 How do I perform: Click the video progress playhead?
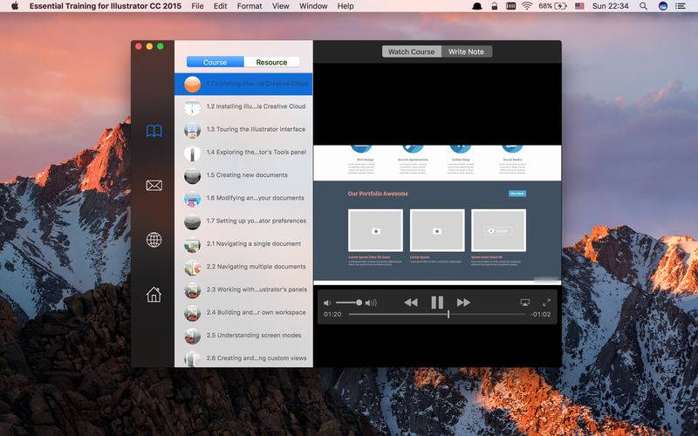tap(448, 314)
